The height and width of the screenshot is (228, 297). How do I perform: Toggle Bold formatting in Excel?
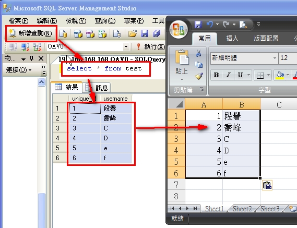(216, 75)
